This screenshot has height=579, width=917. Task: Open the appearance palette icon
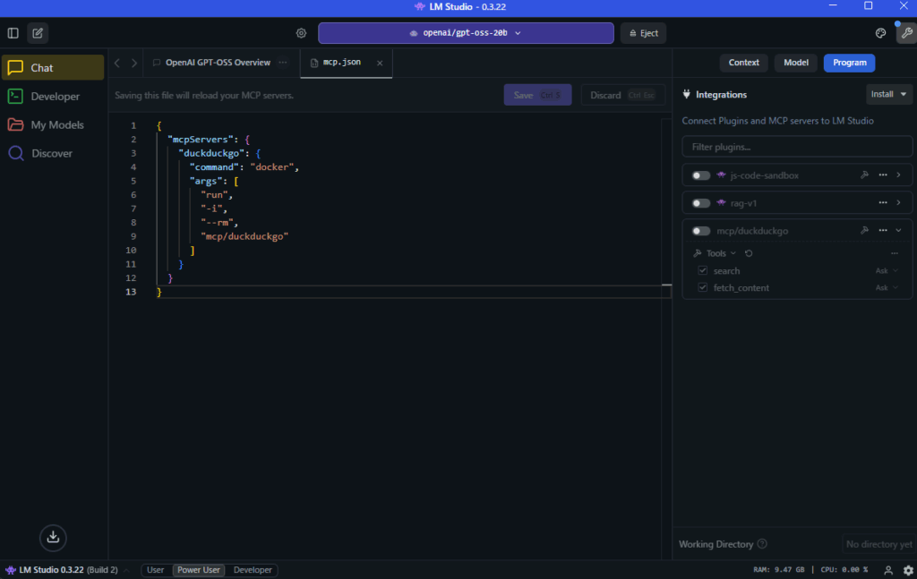pos(880,33)
